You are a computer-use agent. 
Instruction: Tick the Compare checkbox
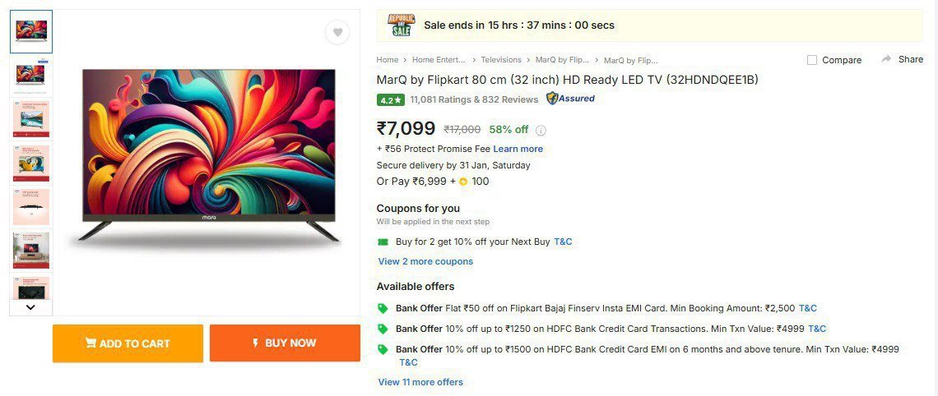coord(812,60)
